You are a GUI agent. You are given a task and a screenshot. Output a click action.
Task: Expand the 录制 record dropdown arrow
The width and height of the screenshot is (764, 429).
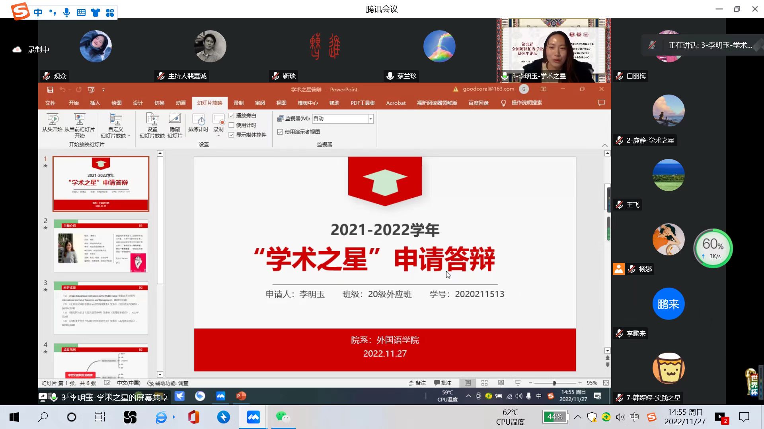click(218, 136)
